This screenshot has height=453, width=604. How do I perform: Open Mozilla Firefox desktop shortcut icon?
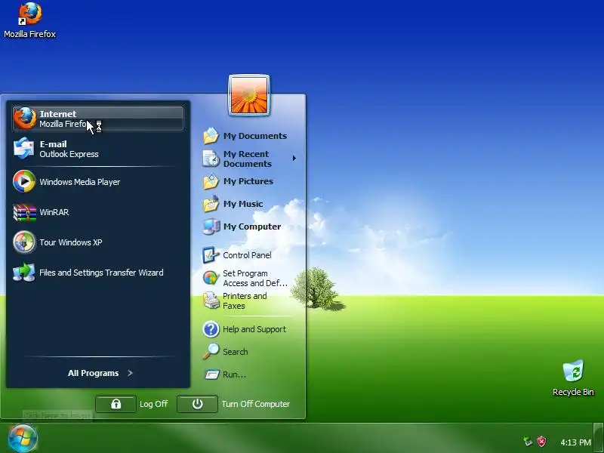(29, 14)
